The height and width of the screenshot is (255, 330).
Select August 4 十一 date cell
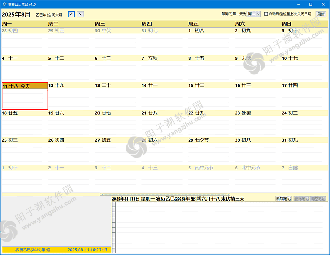[x=25, y=67]
